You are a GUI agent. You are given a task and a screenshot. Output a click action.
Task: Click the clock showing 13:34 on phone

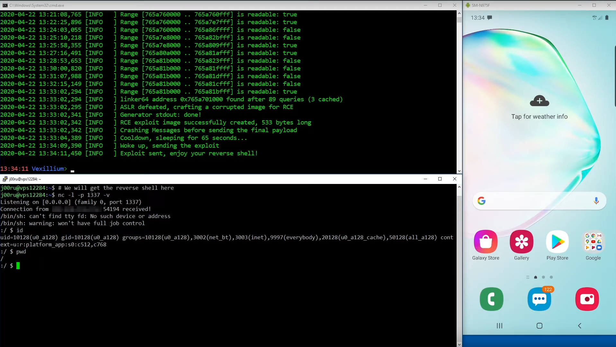pos(478,18)
